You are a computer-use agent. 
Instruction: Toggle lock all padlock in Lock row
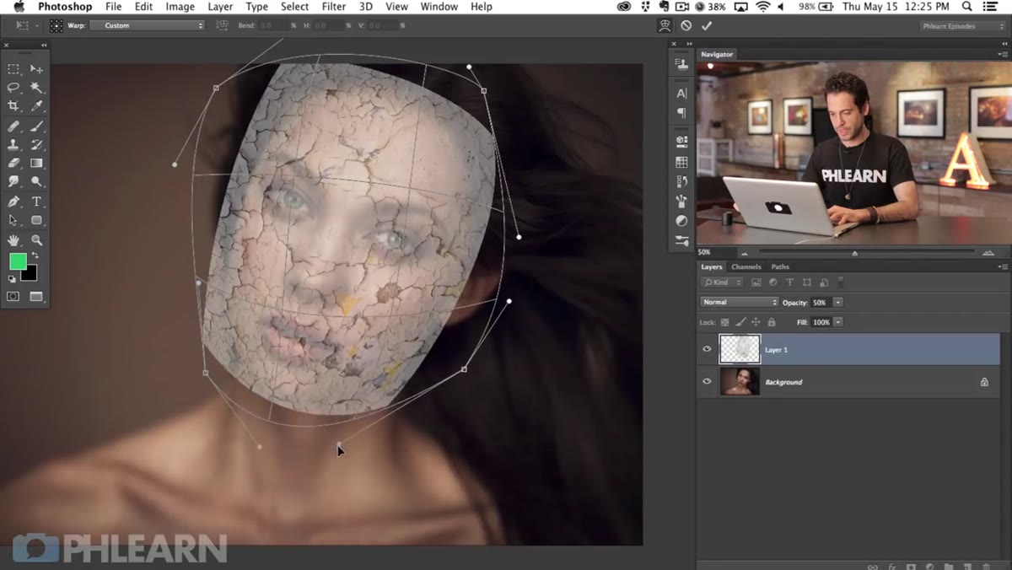click(x=771, y=322)
